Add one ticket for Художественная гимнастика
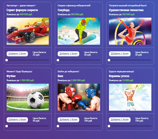Screen dimensions: 158x139 click(x=120, y=54)
